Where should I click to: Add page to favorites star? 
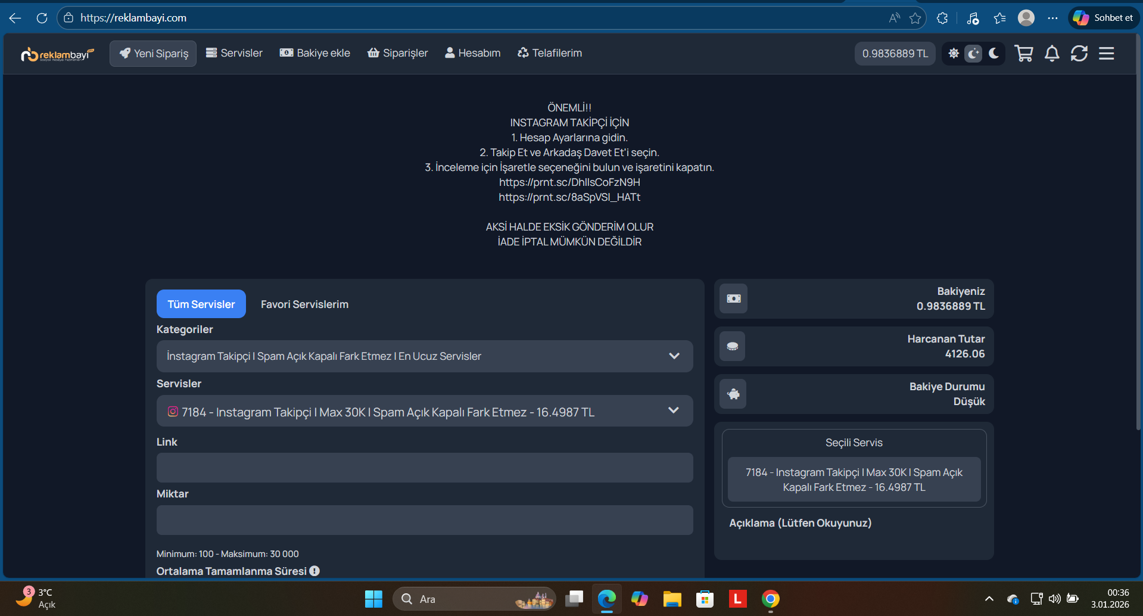pyautogui.click(x=915, y=18)
